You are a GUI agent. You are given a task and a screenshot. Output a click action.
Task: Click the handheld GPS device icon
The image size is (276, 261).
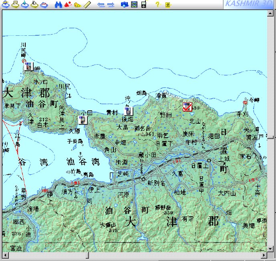[x=143, y=4]
